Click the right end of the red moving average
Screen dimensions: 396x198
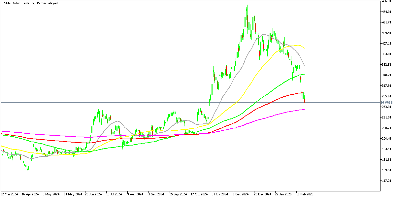[304, 93]
